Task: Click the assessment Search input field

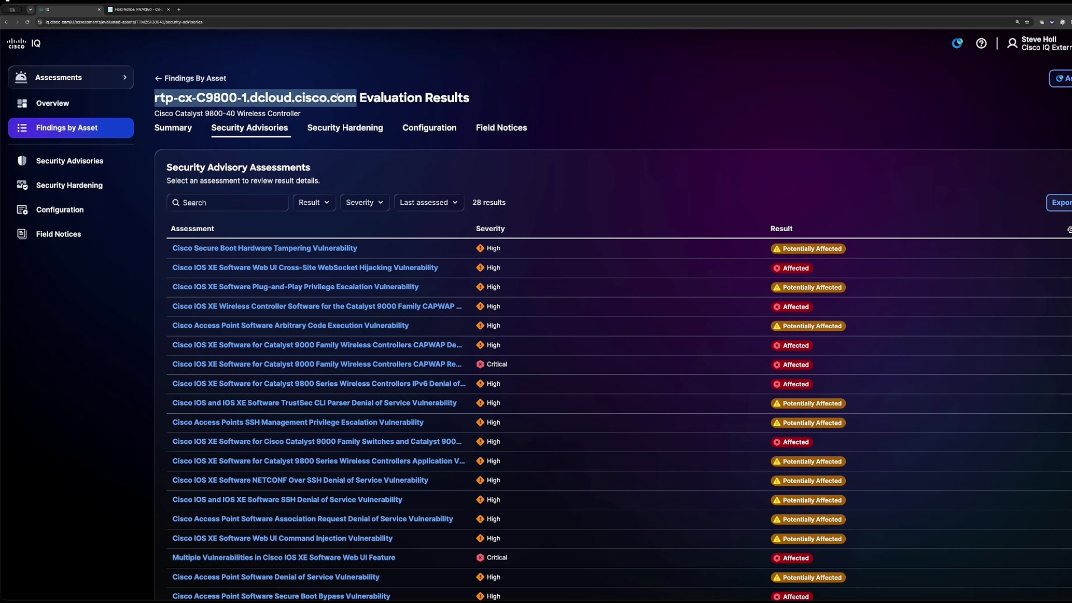Action: point(227,203)
